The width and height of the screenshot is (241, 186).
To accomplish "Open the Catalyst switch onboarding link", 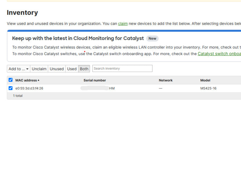I will pyautogui.click(x=219, y=54).
